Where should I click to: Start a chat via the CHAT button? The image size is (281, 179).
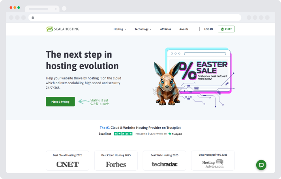click(226, 29)
